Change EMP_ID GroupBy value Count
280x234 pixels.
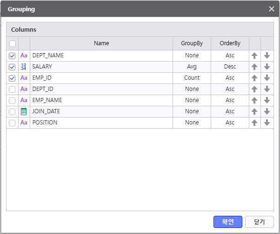point(192,78)
